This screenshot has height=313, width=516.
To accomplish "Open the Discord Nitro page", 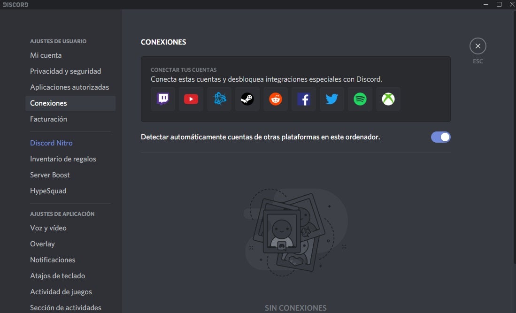I will click(x=52, y=143).
